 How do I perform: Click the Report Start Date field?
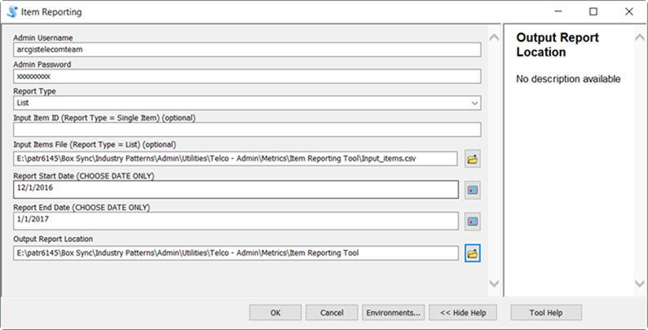pos(236,189)
